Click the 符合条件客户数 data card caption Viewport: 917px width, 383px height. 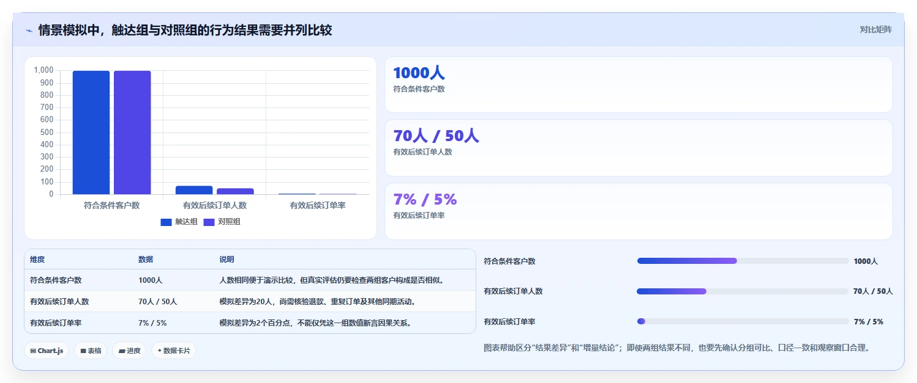(x=419, y=89)
